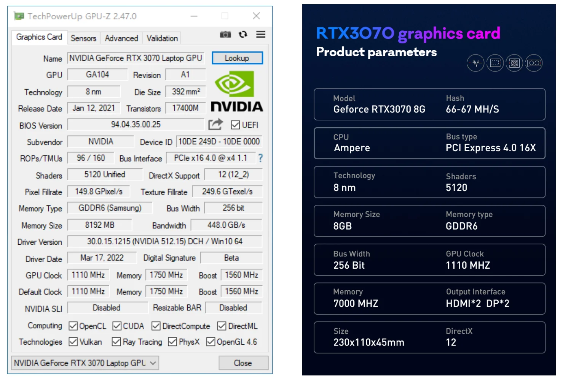Toggle the UEFI checkbox
This screenshot has height=380, width=571.
pos(236,125)
